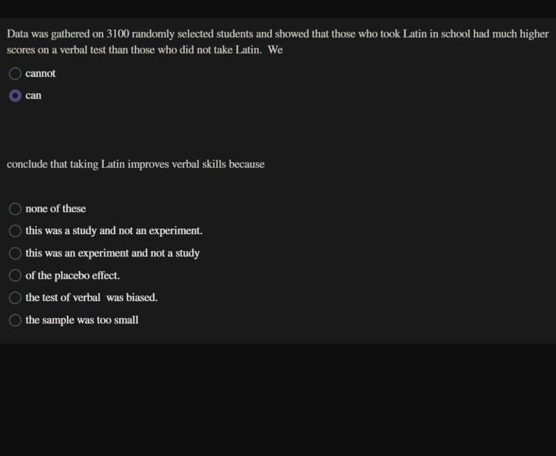Pick the "of the placebo effect." answer
Image resolution: width=556 pixels, height=456 pixels.
pyautogui.click(x=15, y=275)
